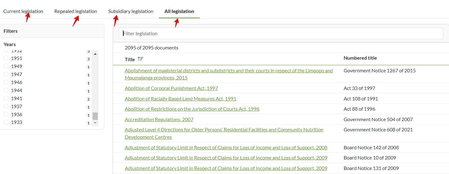Open Adjusted Level 4 Directions for Older Persons link

pyautogui.click(x=224, y=130)
